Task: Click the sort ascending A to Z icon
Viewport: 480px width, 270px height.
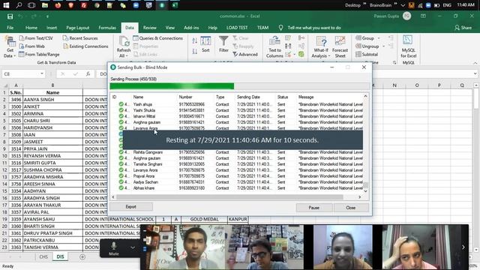Action: coord(195,40)
